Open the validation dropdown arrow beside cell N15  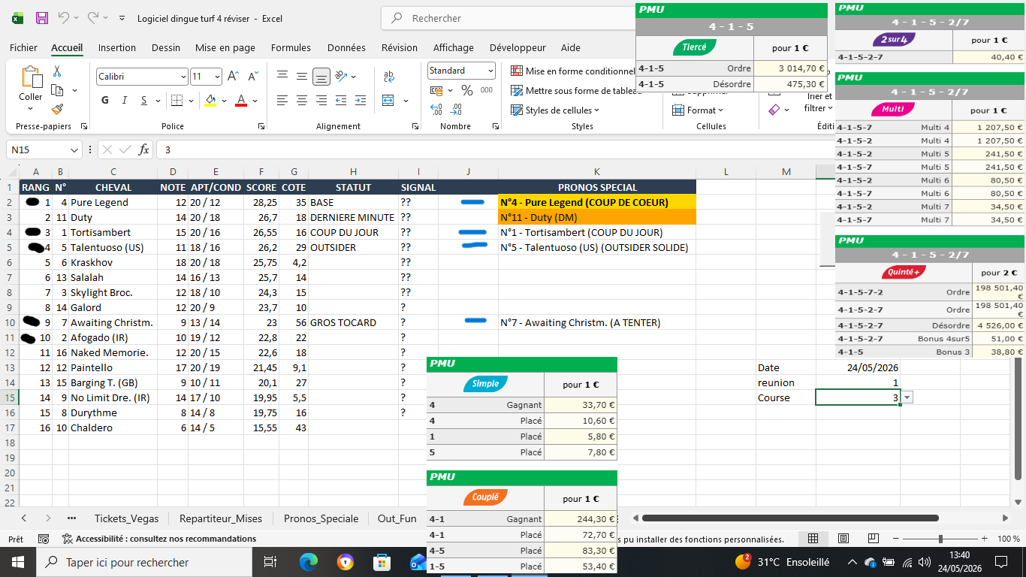tap(907, 397)
